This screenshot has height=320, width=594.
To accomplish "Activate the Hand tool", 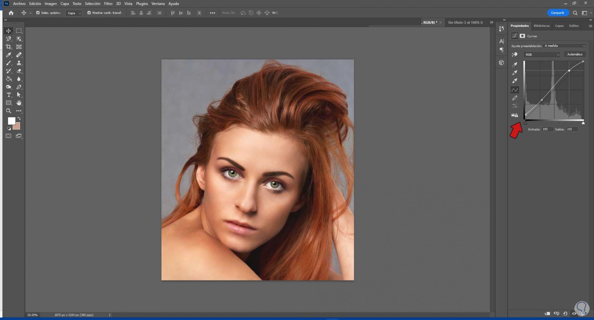I will point(19,103).
